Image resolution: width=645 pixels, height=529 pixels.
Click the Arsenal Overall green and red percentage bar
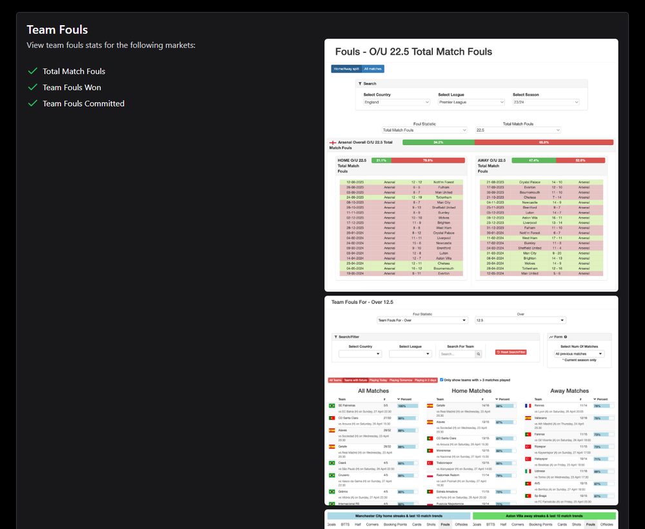coord(508,143)
